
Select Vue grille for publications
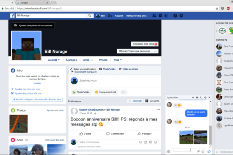click(x=152, y=101)
